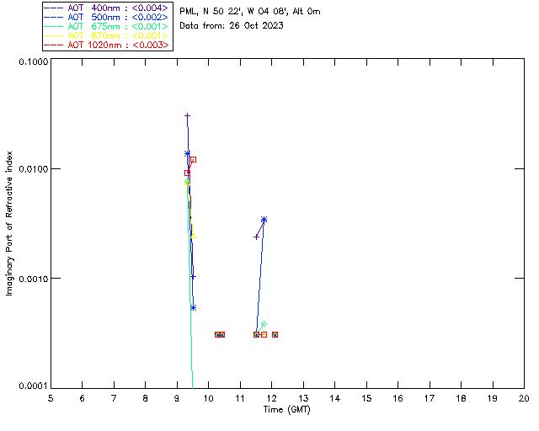Click the x-axis tick label 20
Image resolution: width=539 pixels, height=431 pixels.
524,398
